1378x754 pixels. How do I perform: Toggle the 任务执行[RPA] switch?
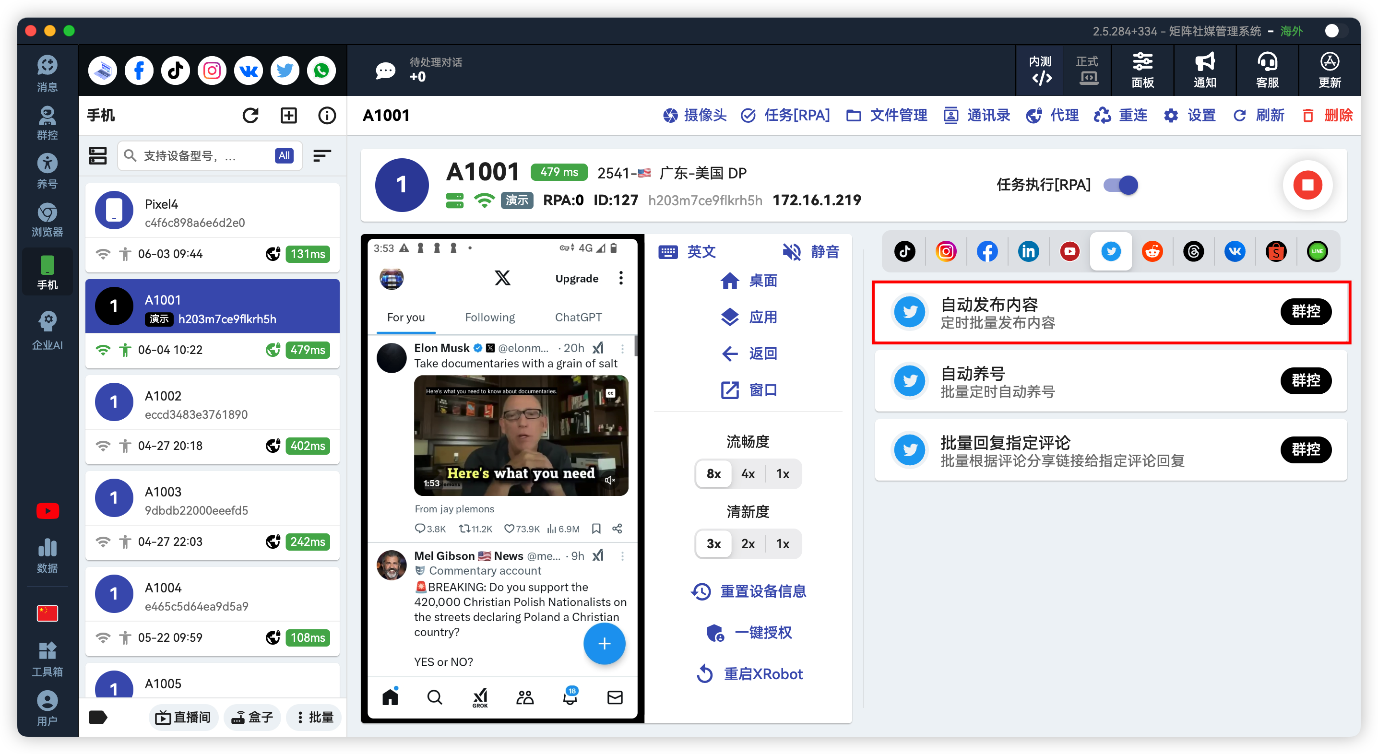(x=1121, y=185)
